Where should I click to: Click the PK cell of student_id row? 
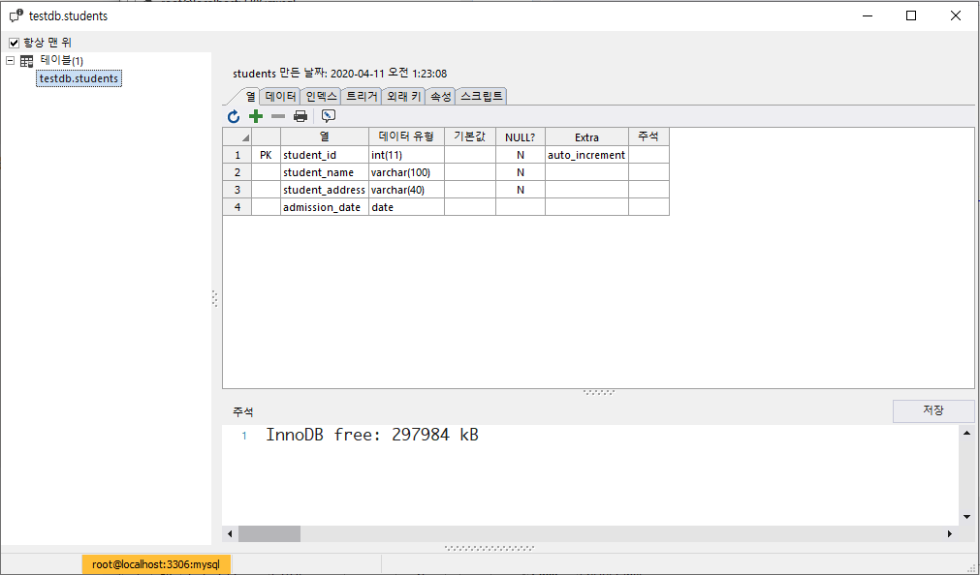click(x=266, y=155)
